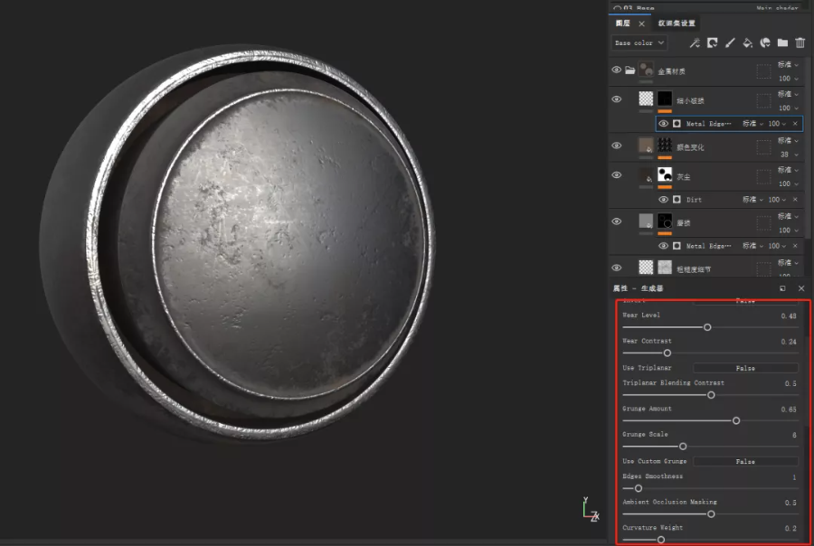Screen dimensions: 814x546
Task: Click the Wear Contrast slider handle
Action: [667, 353]
